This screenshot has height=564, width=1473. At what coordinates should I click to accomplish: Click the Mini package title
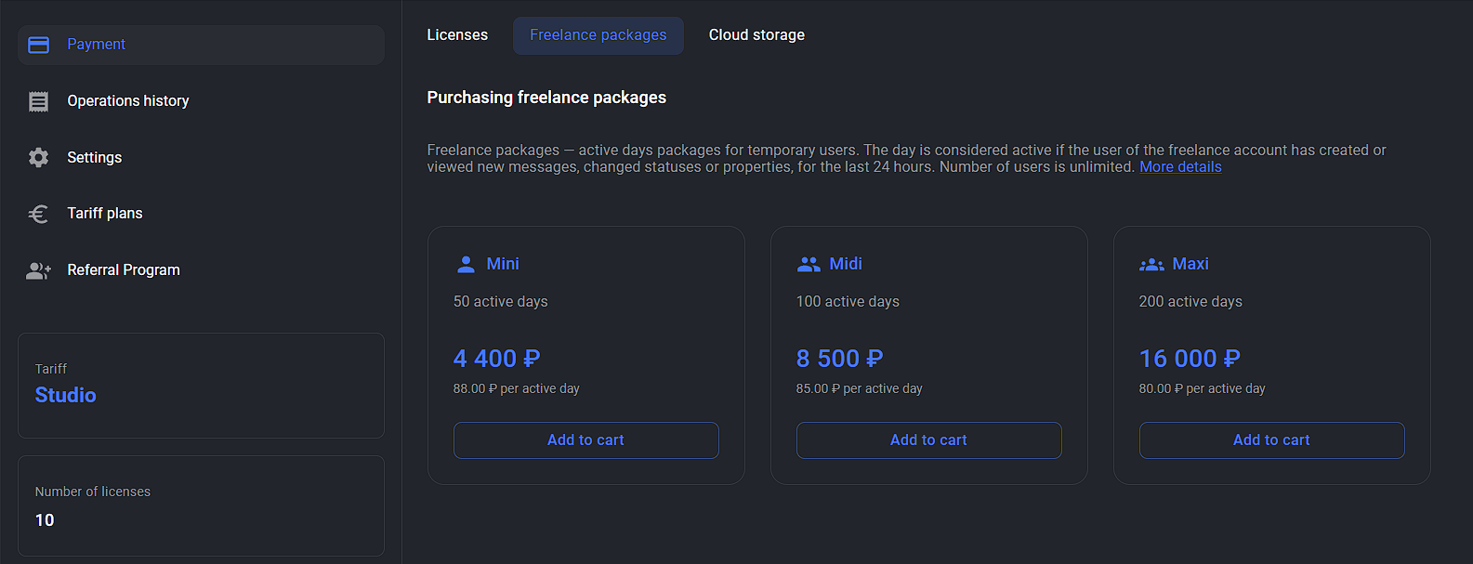click(x=503, y=264)
